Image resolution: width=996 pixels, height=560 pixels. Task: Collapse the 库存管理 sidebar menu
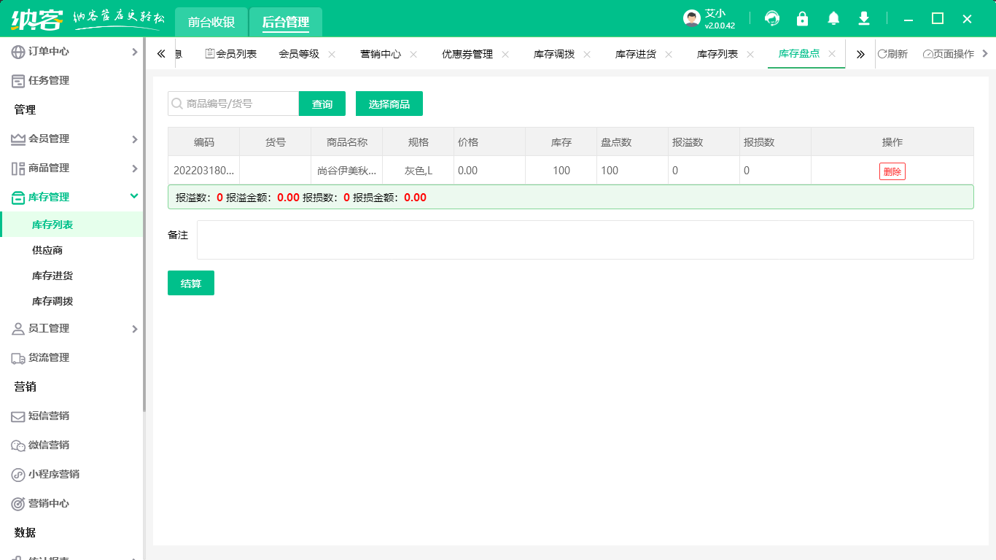pyautogui.click(x=73, y=197)
